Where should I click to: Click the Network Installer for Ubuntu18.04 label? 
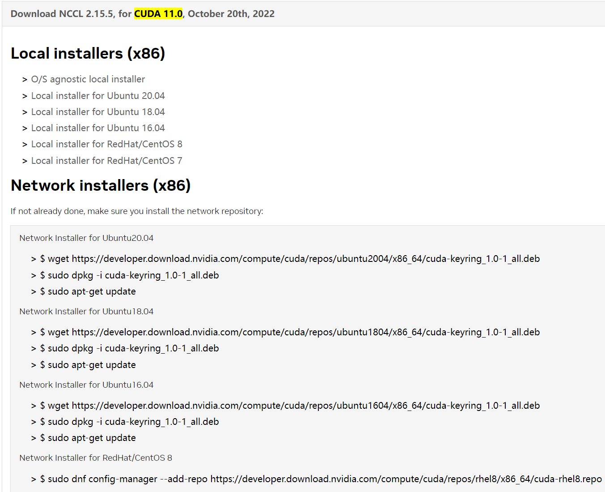click(x=86, y=312)
